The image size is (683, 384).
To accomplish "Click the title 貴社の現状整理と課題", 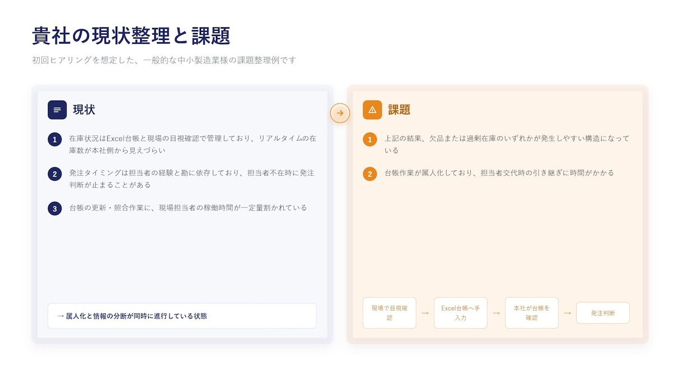I will coord(132,36).
